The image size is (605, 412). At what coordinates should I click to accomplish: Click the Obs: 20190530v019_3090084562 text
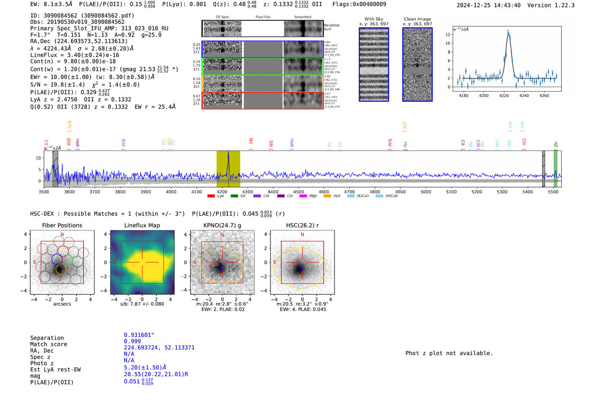point(77,22)
